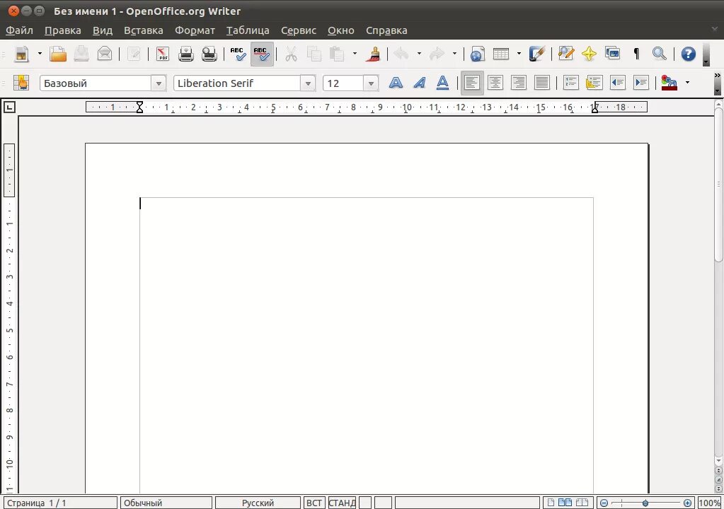
Task: Click the Redo arrow
Action: [437, 54]
